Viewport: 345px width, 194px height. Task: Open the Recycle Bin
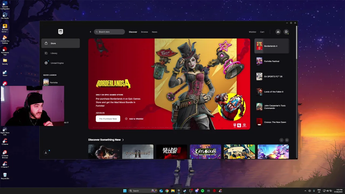(x=5, y=176)
